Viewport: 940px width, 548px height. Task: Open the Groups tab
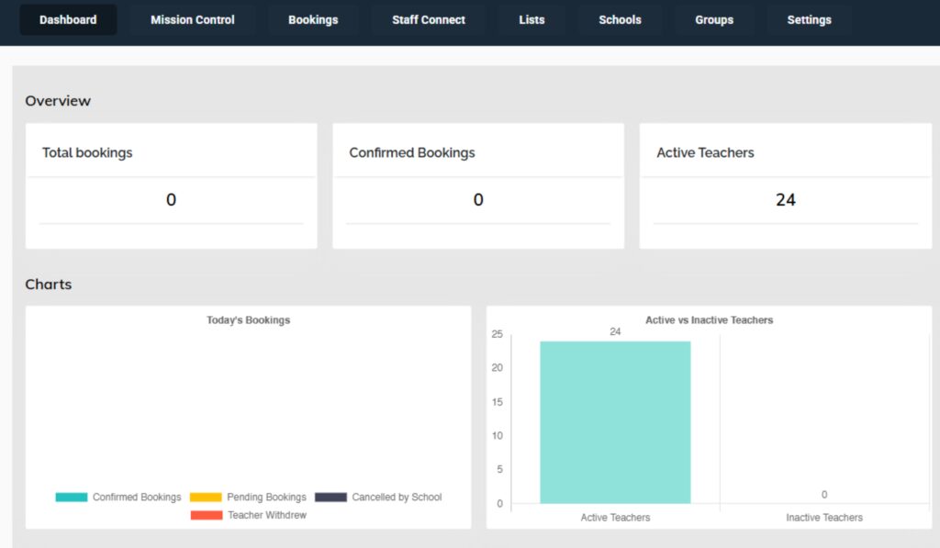click(714, 19)
